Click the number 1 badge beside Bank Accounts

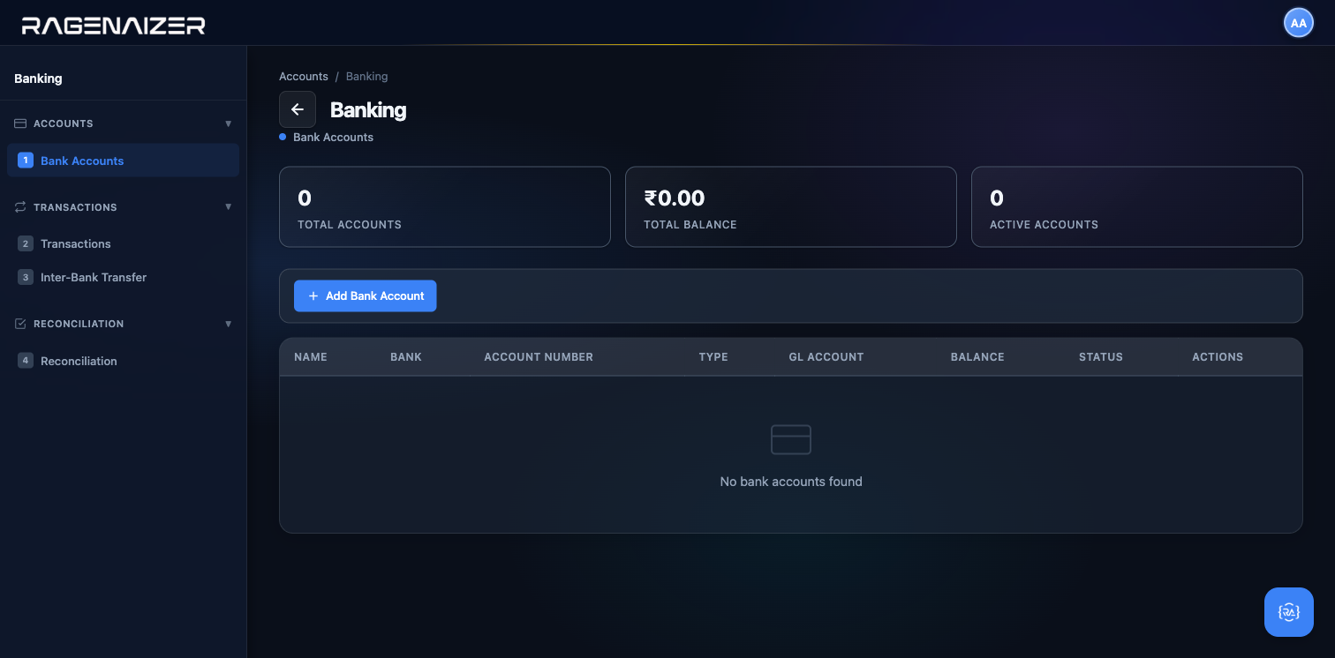[26, 161]
